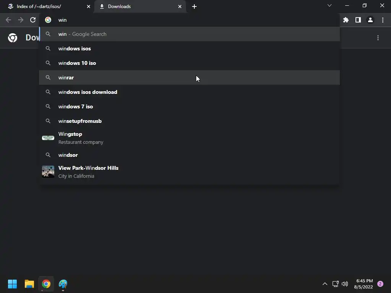391x293 pixels.
Task: Open File Explorer from the taskbar
Action: pos(29,284)
